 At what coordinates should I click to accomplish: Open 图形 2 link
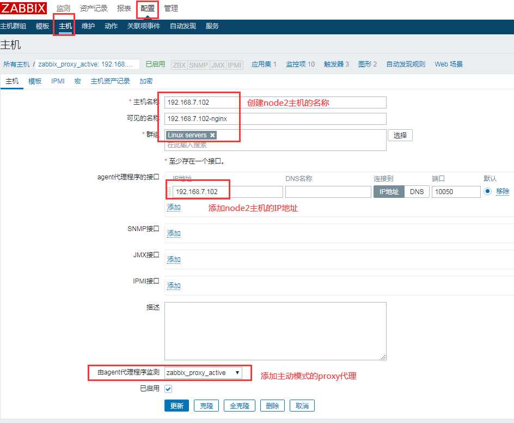coord(368,64)
